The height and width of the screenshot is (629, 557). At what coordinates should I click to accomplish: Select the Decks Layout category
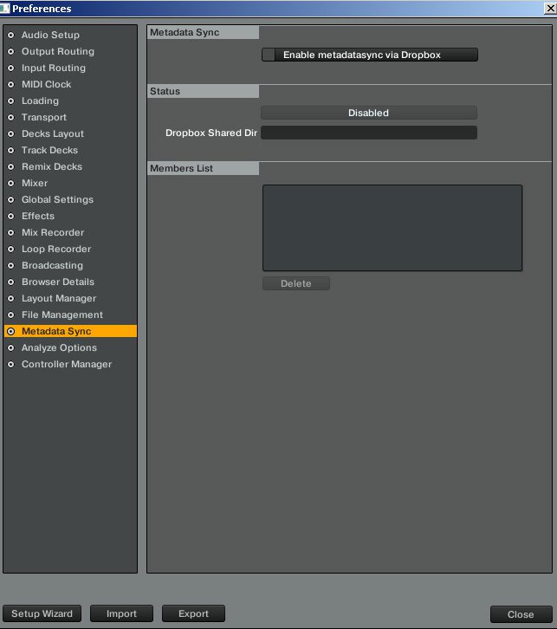(x=52, y=134)
